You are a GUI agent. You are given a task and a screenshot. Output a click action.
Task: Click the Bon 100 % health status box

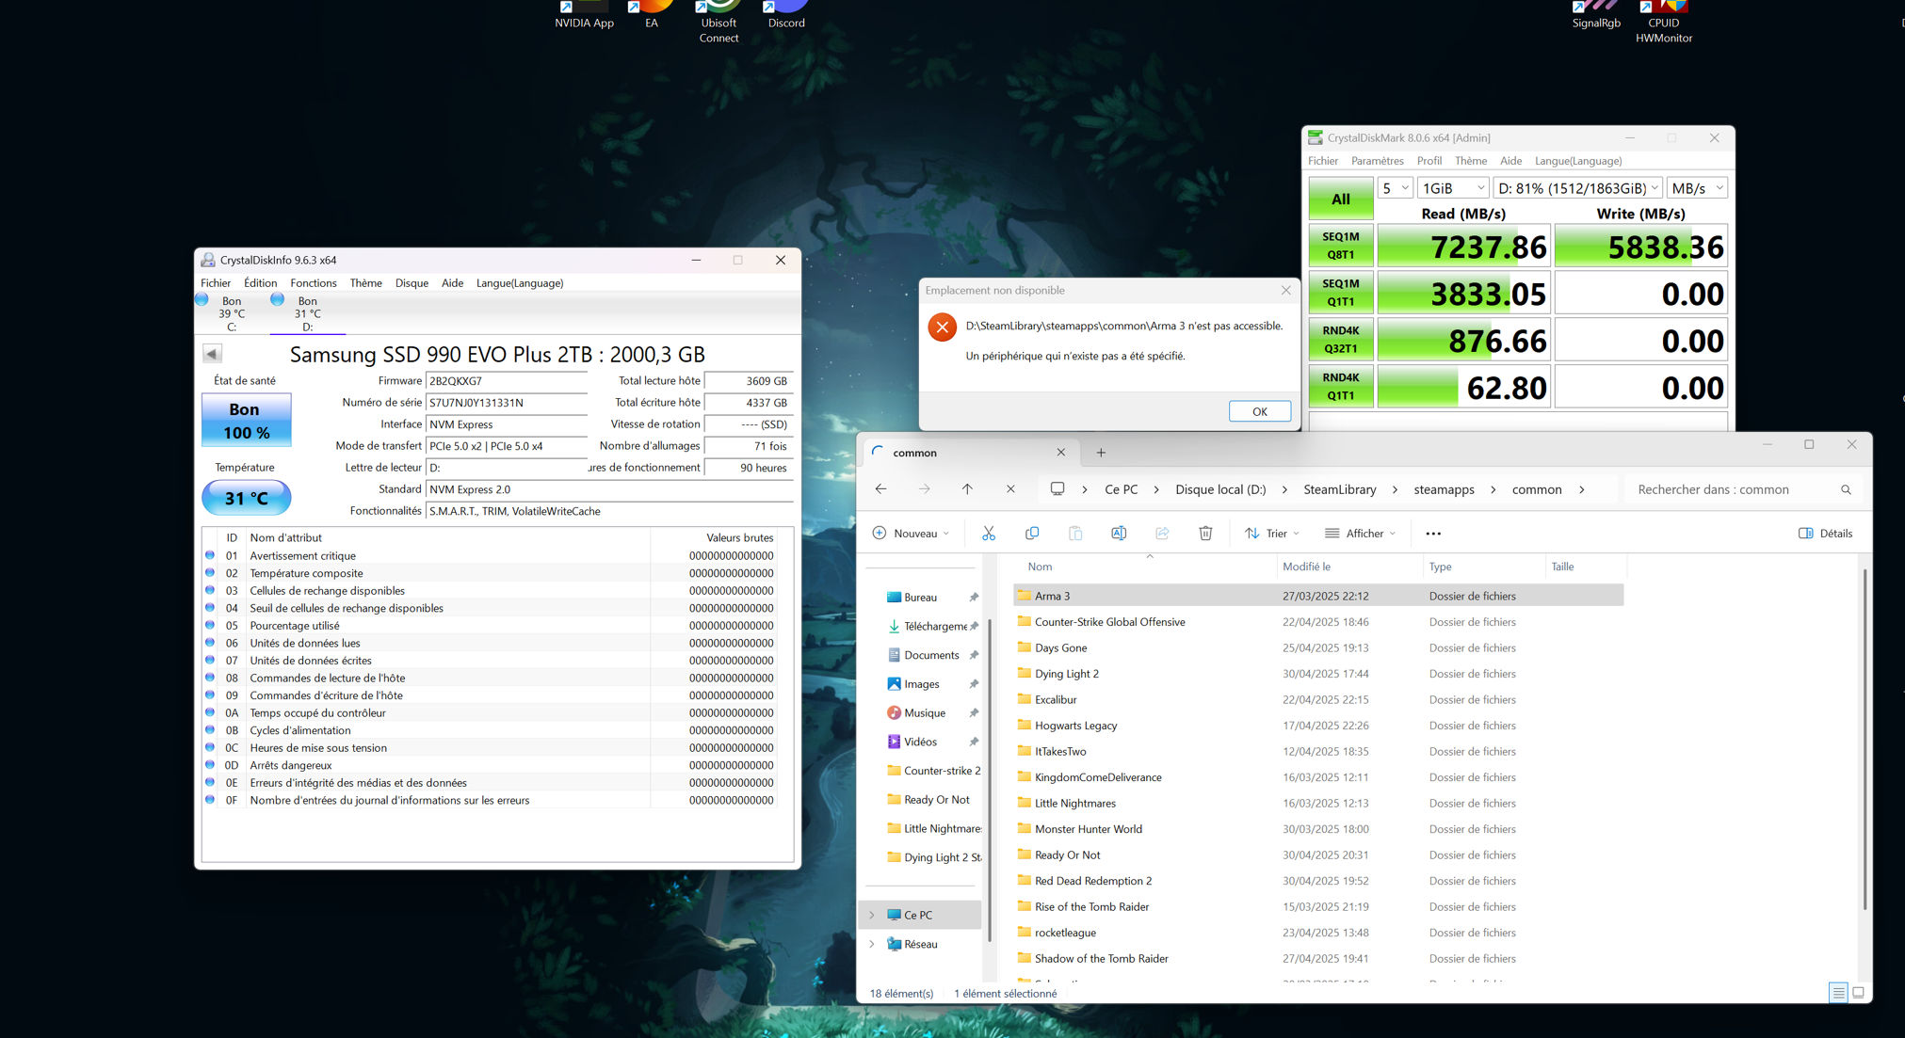click(x=246, y=421)
